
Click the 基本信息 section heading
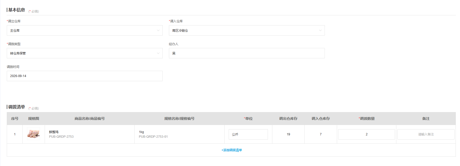(x=17, y=10)
